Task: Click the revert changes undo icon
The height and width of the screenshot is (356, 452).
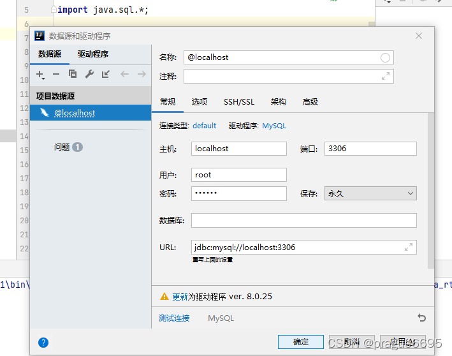Action: pyautogui.click(x=422, y=318)
